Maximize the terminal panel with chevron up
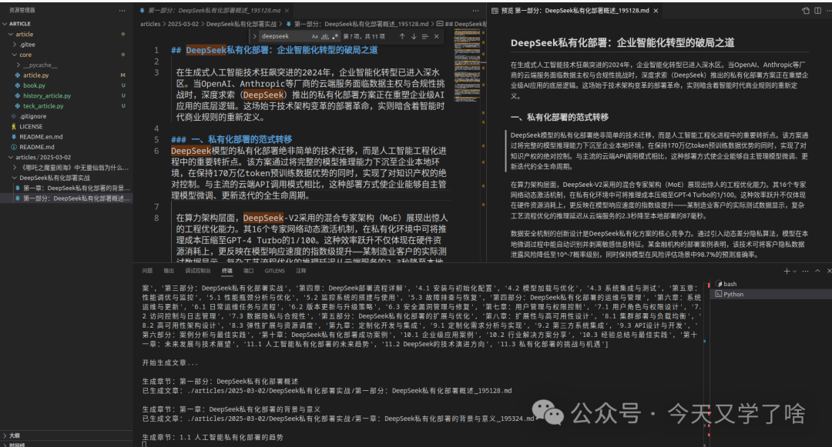 point(817,271)
